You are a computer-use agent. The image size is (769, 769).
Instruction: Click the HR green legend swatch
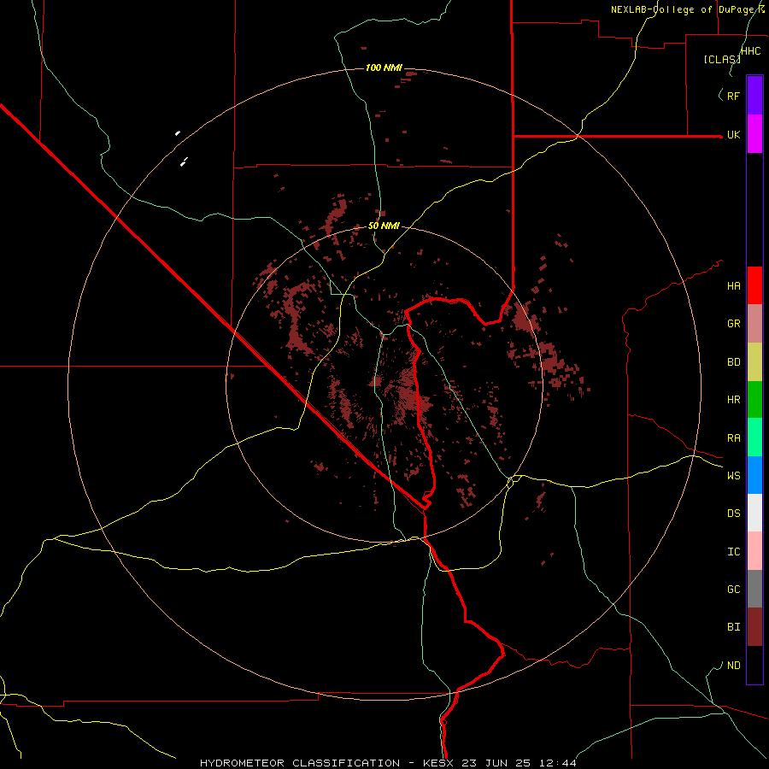pyautogui.click(x=754, y=400)
